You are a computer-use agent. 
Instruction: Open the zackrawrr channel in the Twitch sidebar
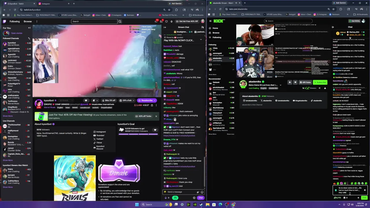16,62
